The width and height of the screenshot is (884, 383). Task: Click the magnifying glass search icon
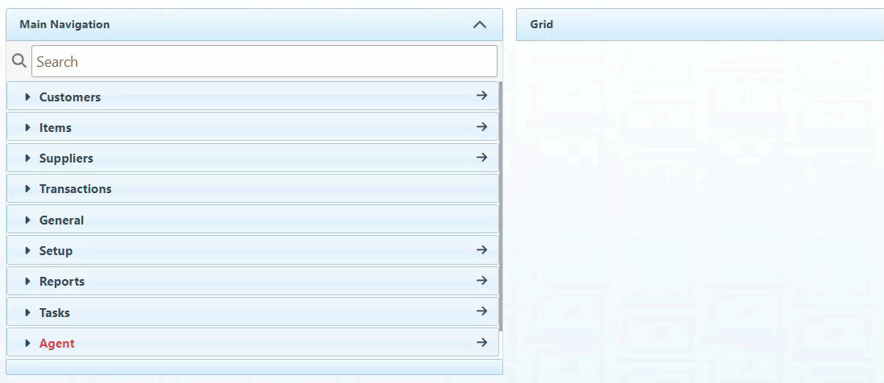[x=19, y=61]
